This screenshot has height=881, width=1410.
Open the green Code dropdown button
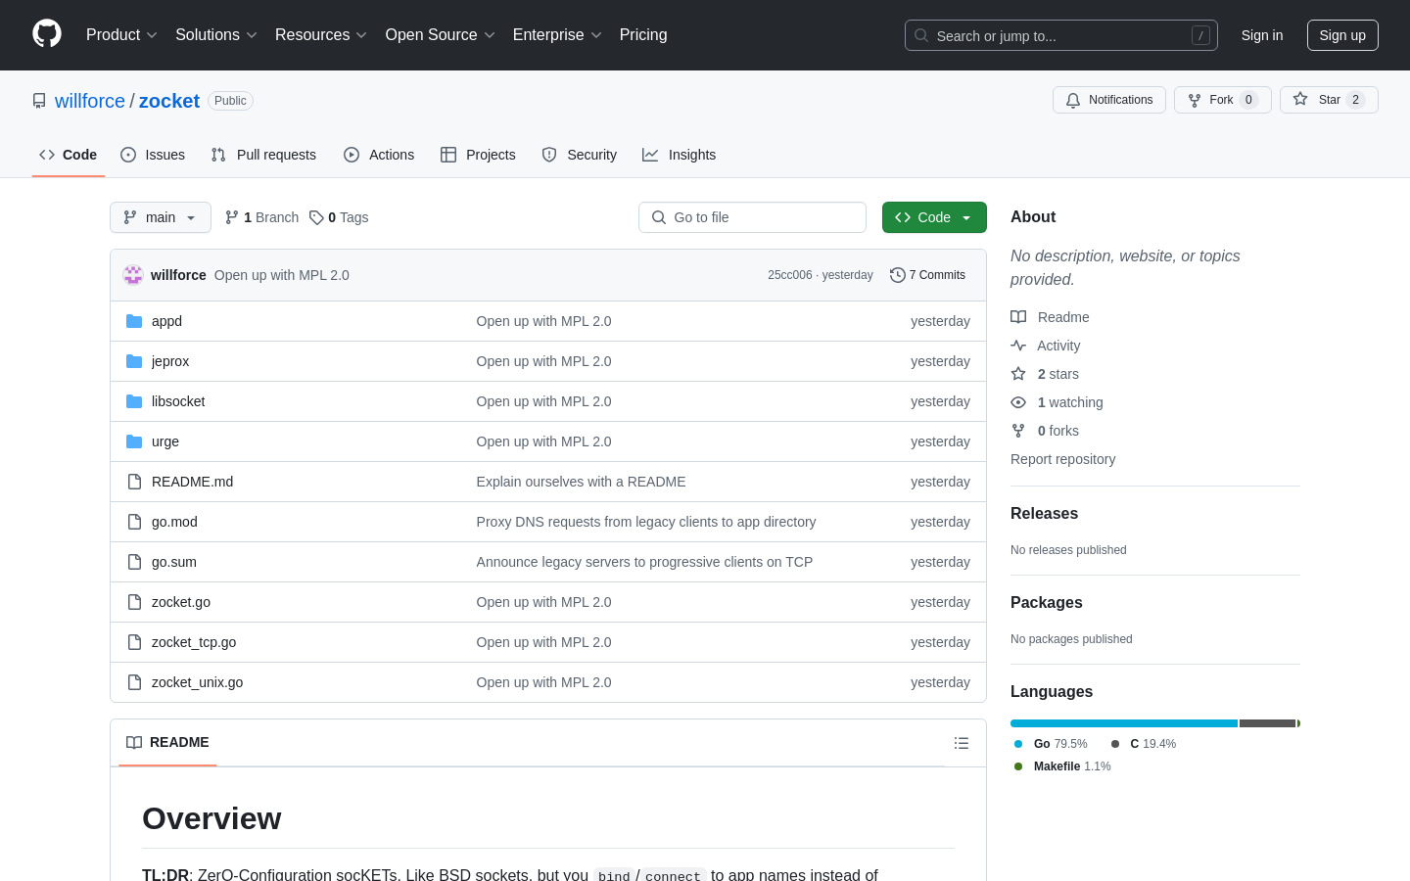coord(934,217)
